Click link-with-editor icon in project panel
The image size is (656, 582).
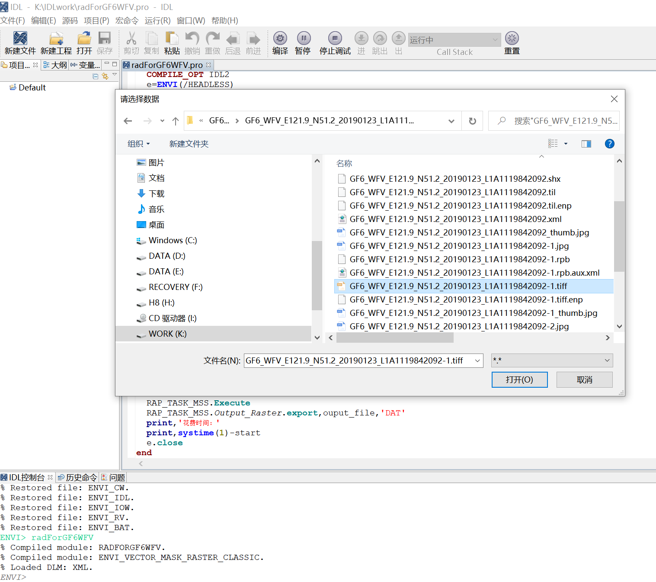(x=105, y=76)
